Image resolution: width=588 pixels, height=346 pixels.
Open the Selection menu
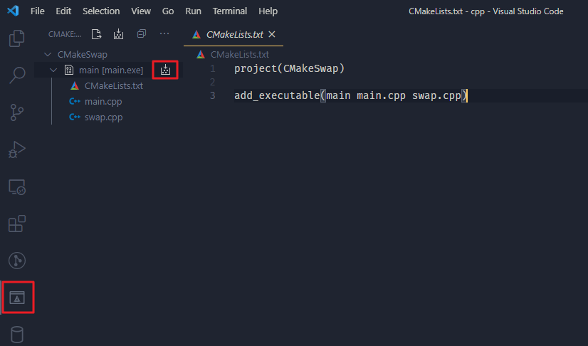coord(101,11)
